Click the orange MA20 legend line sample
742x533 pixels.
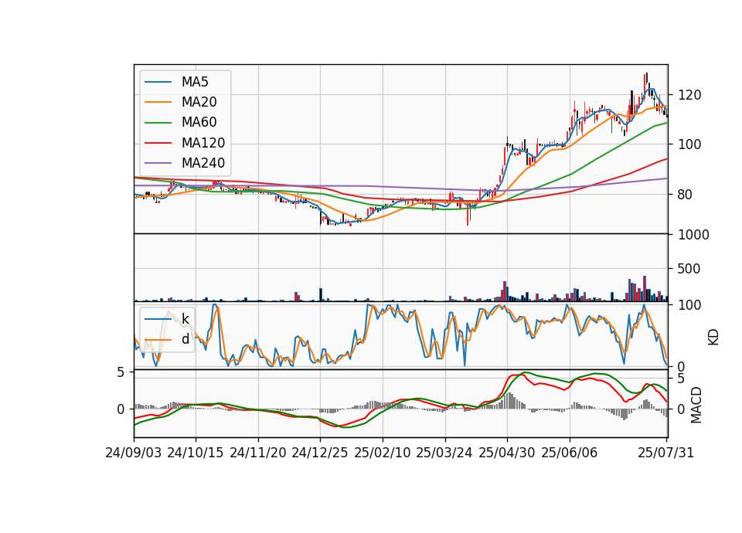point(158,102)
